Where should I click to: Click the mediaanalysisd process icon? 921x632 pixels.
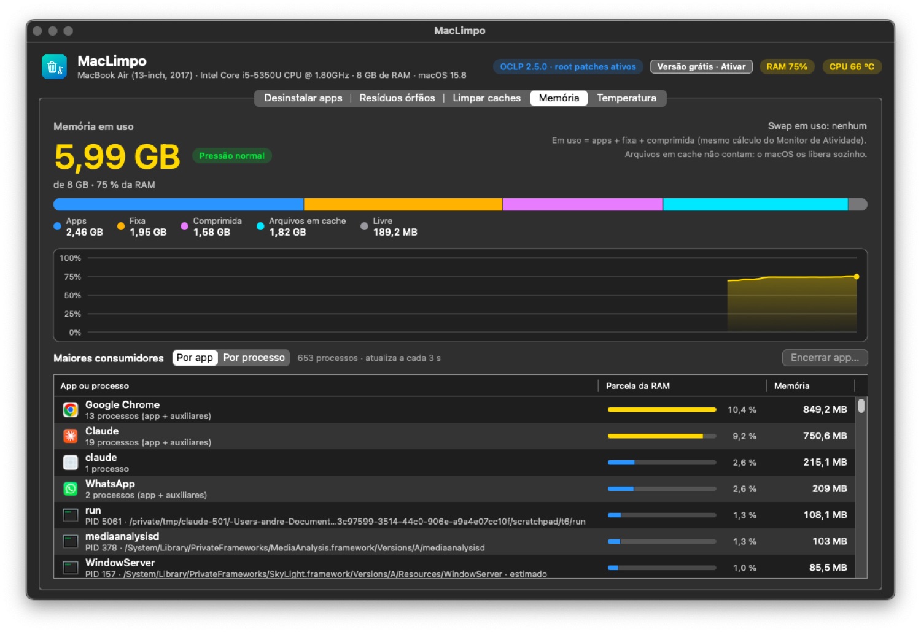click(x=71, y=542)
